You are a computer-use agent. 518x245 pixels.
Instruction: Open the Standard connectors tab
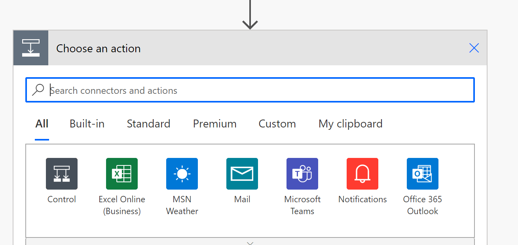[148, 124]
